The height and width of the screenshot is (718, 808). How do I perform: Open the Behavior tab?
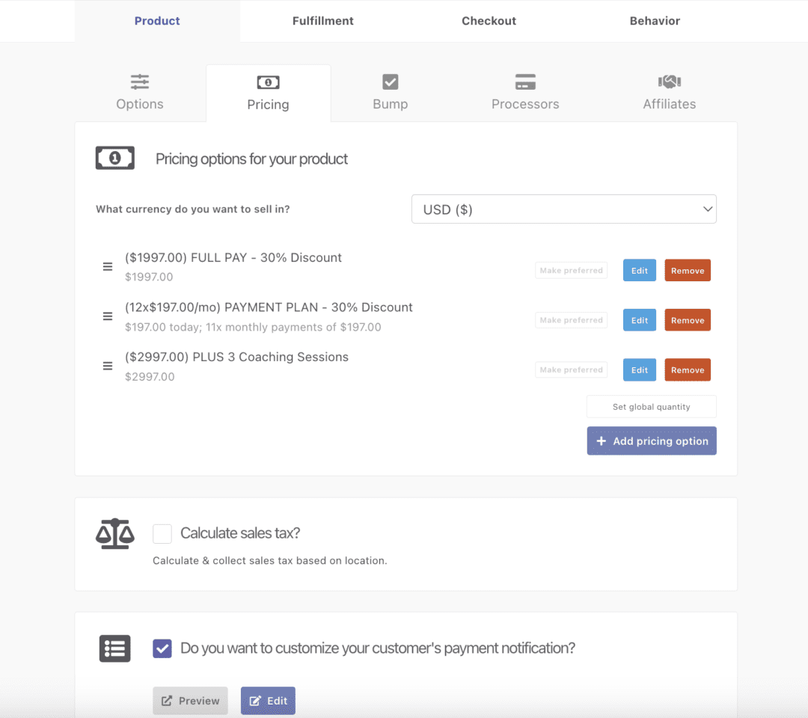point(655,21)
